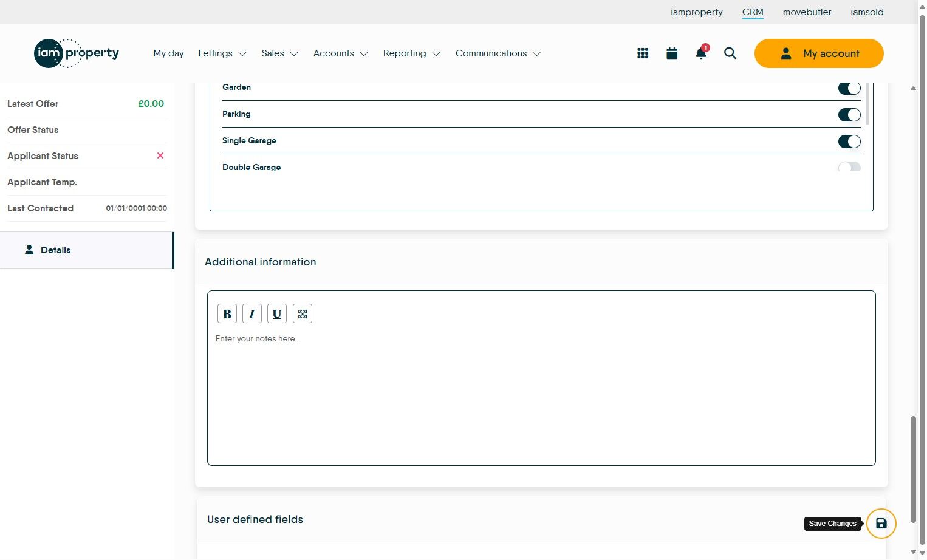Viewport: 927px width, 560px height.
Task: View notifications via the bell icon
Action: coord(701,53)
